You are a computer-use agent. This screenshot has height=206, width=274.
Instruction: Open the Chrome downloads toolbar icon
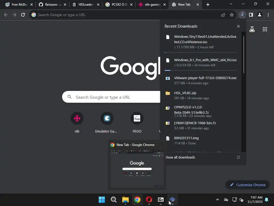coord(242,15)
